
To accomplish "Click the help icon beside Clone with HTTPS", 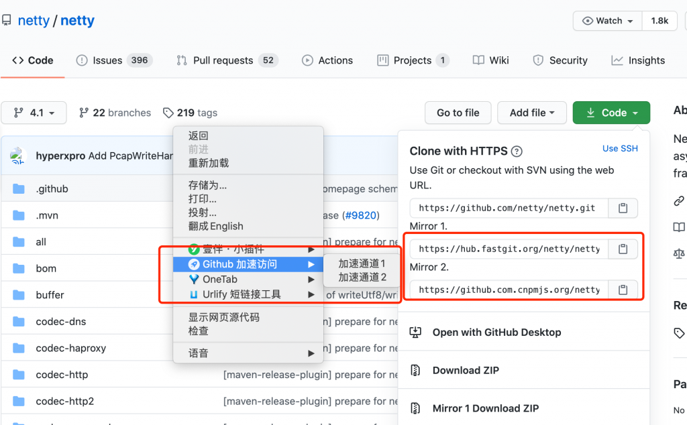I will tap(517, 151).
